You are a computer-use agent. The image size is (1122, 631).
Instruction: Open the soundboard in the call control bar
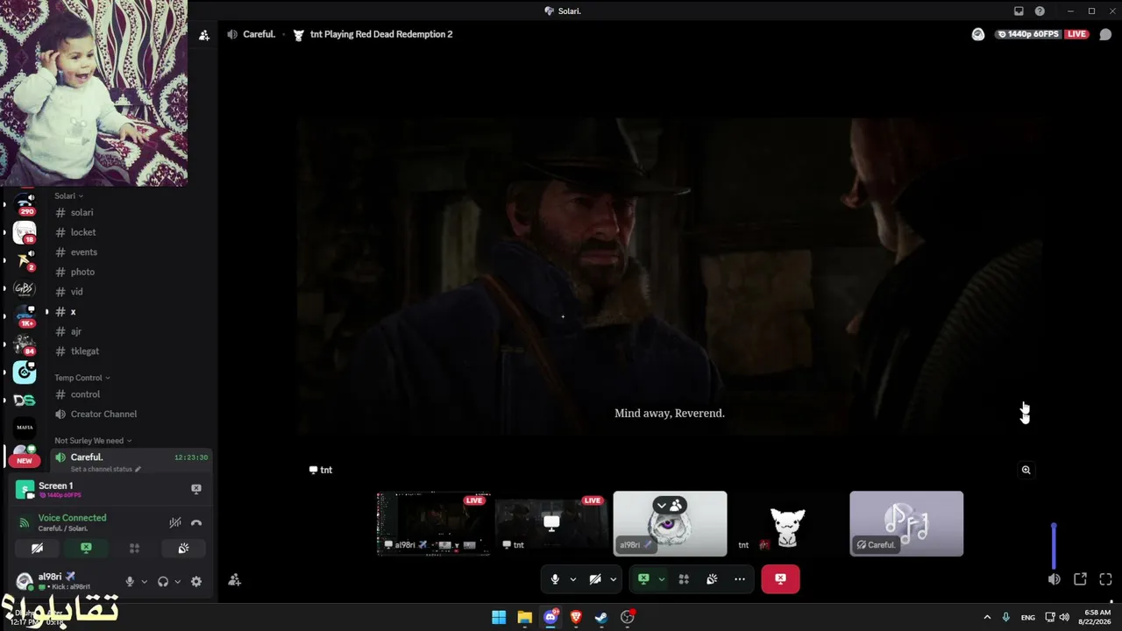click(x=712, y=579)
